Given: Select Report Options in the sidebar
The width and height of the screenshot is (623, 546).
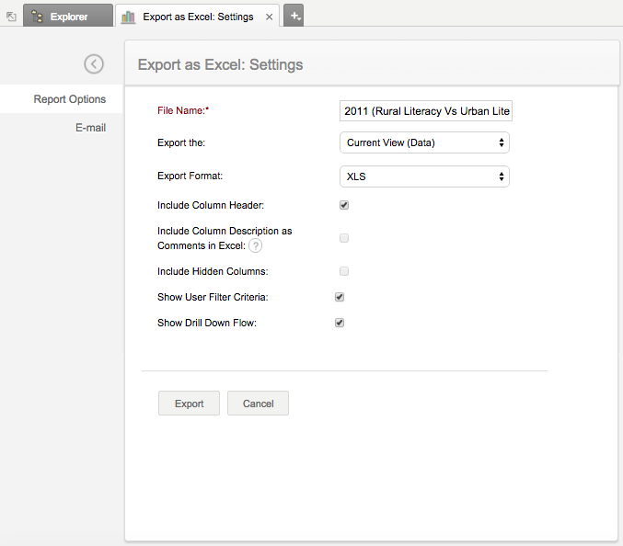Looking at the screenshot, I should (x=70, y=99).
